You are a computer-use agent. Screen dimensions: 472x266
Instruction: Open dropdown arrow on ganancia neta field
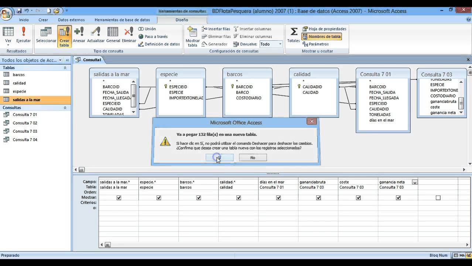(x=415, y=182)
